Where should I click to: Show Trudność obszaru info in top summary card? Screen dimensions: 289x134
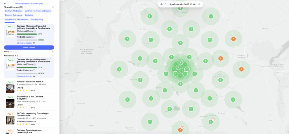[x=34, y=37]
